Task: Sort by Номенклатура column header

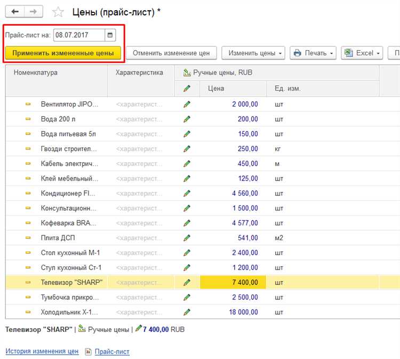Action: 36,72
